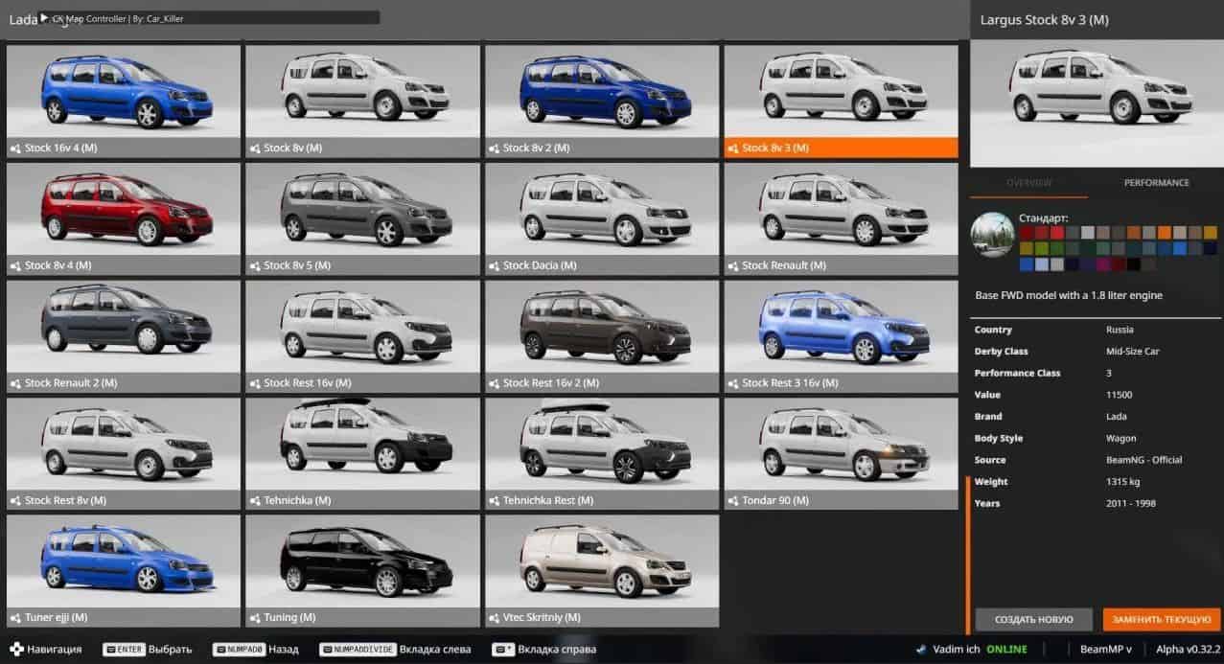Screen dimensions: 1224x664
Task: Click the config icon beside Stock Dacia label
Action: [x=495, y=265]
